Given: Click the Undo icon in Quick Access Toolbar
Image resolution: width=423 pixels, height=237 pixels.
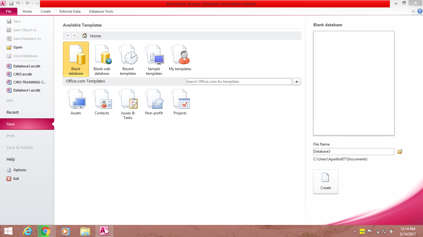Looking at the screenshot, I should point(18,4).
